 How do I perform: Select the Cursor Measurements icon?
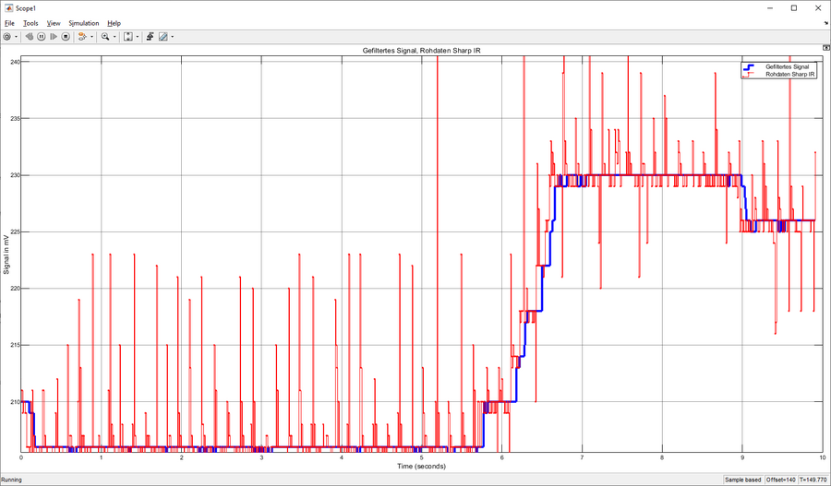tap(163, 37)
